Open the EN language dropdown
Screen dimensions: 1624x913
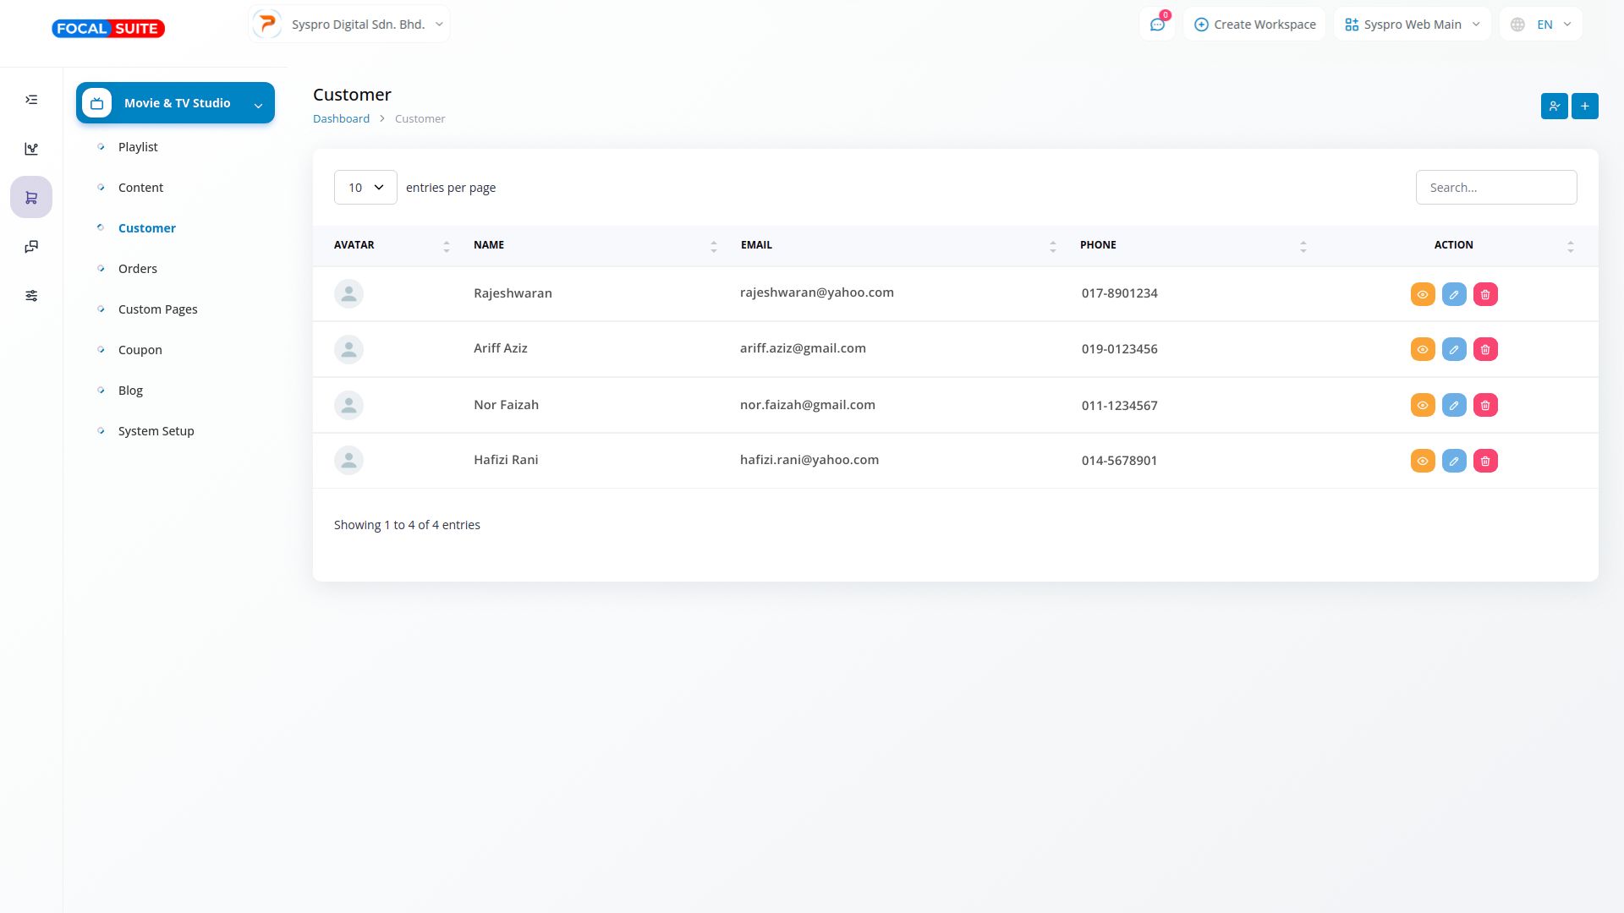pyautogui.click(x=1541, y=25)
